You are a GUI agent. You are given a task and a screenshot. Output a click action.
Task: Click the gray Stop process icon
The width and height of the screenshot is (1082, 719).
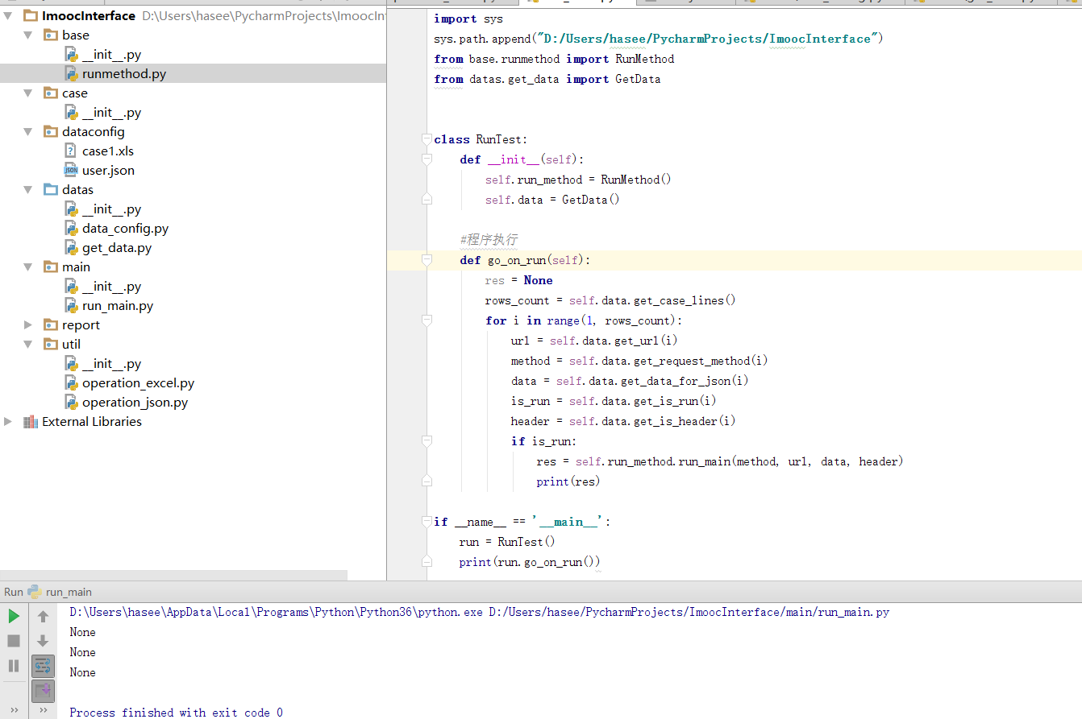[14, 641]
